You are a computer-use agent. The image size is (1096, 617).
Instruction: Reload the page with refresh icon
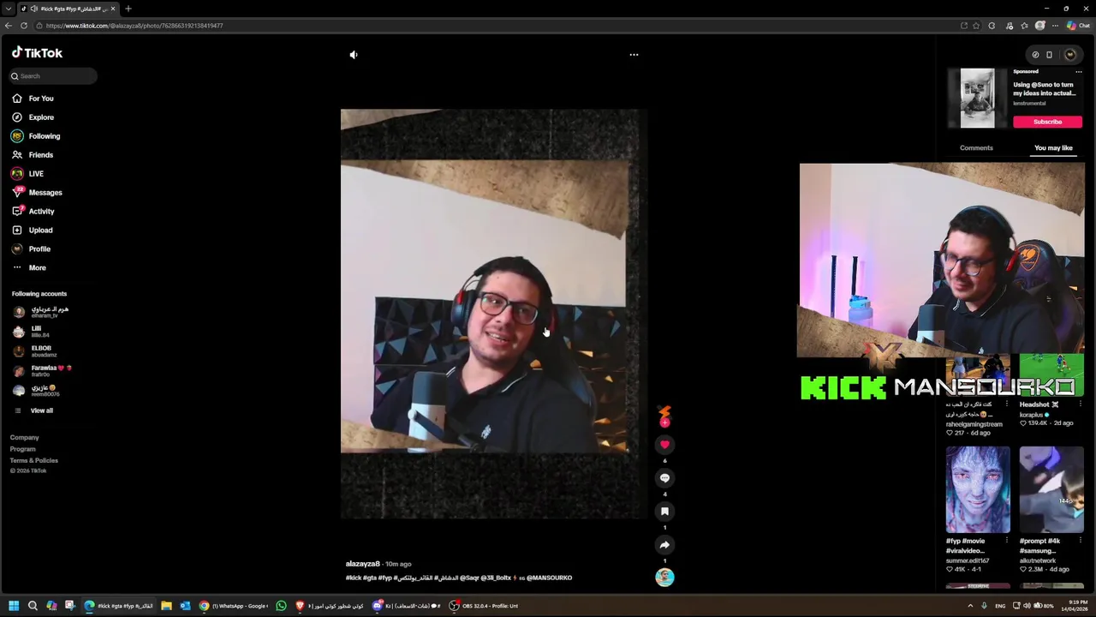22,26
